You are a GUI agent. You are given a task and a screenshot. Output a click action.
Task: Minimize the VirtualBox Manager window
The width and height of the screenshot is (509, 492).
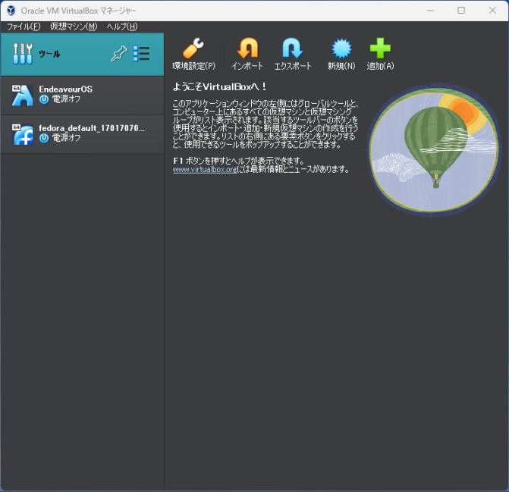tap(430, 11)
